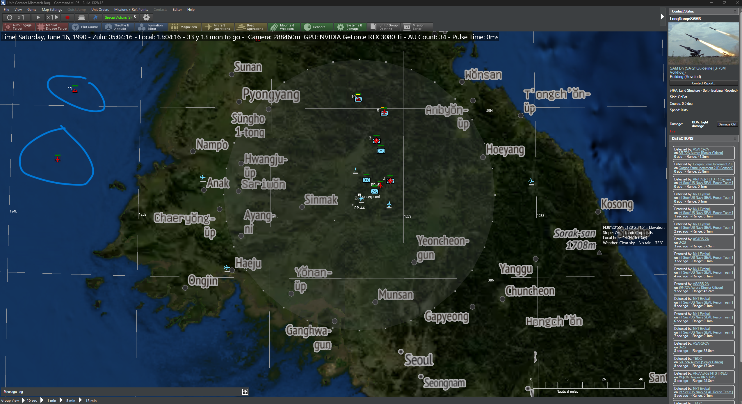Expand the Message Log with its arrow icon

245,392
